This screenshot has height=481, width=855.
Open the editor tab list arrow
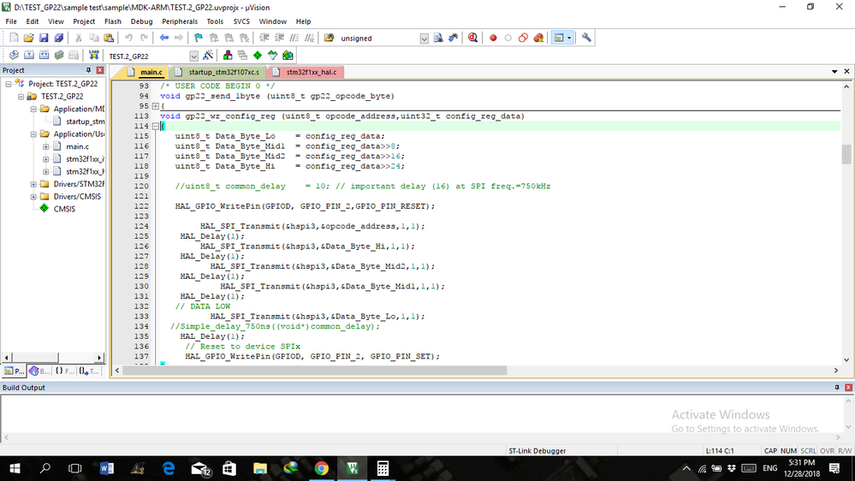(834, 71)
